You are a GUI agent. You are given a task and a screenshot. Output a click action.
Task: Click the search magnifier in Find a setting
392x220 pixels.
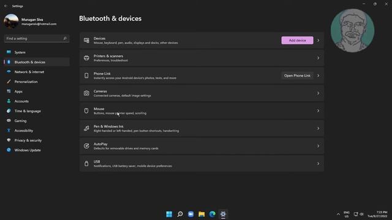[x=65, y=38]
